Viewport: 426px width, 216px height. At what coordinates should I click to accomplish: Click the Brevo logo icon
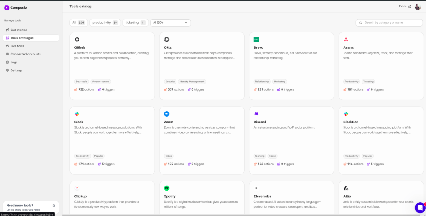coord(256,40)
